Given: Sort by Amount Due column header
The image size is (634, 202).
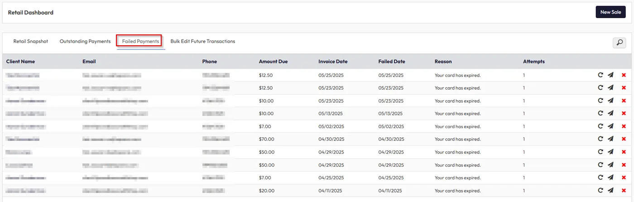Looking at the screenshot, I should (273, 62).
